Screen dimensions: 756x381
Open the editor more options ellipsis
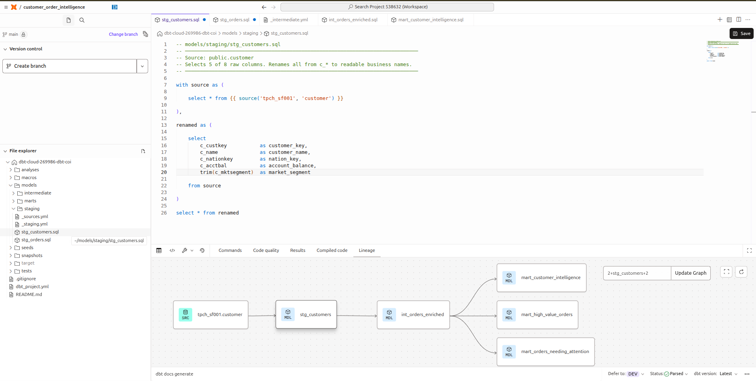tap(748, 20)
